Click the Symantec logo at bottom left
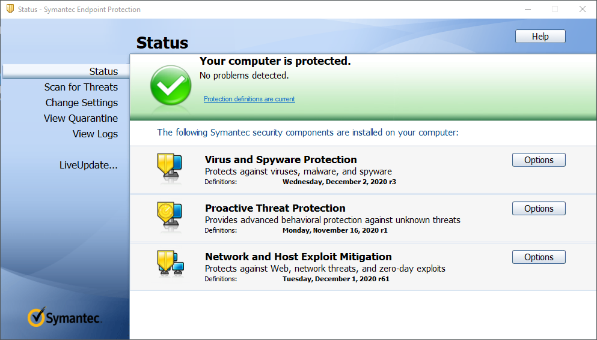 point(65,317)
